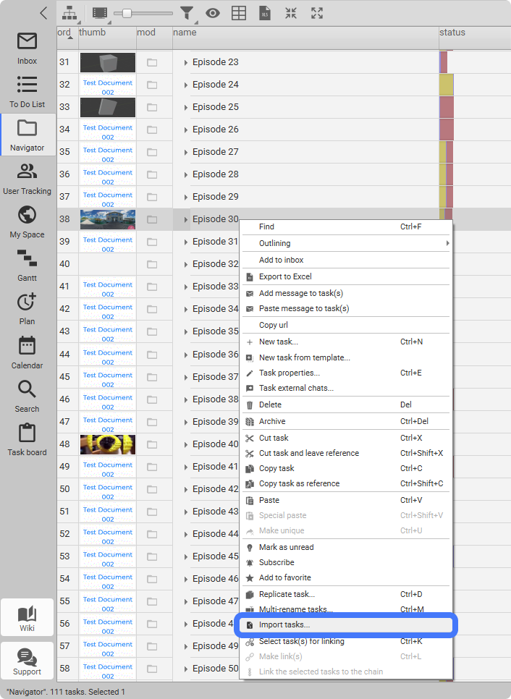The height and width of the screenshot is (699, 511).
Task: Choose Import tasks... from context menu
Action: [346, 625]
